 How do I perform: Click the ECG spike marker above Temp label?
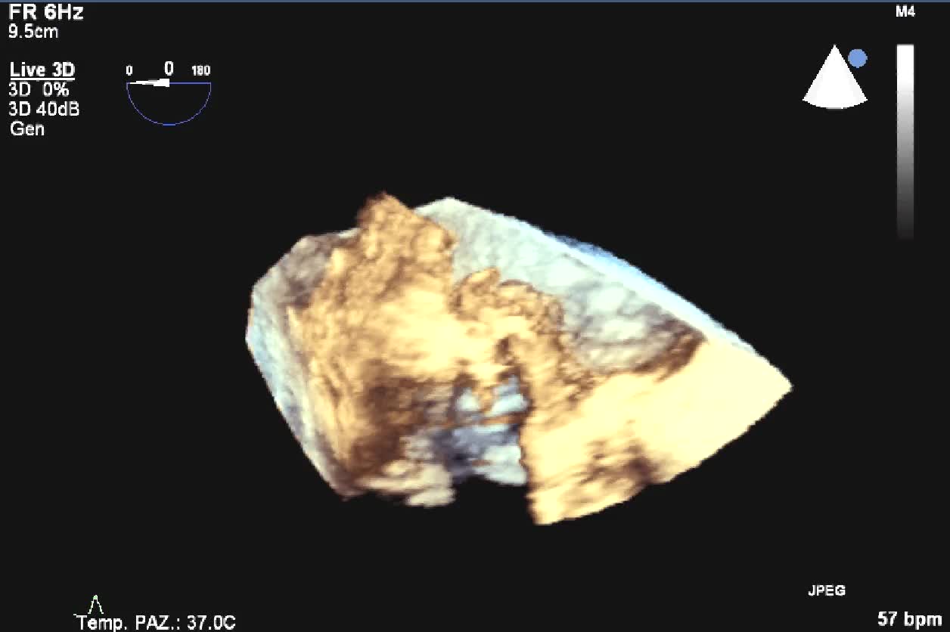pos(95,604)
